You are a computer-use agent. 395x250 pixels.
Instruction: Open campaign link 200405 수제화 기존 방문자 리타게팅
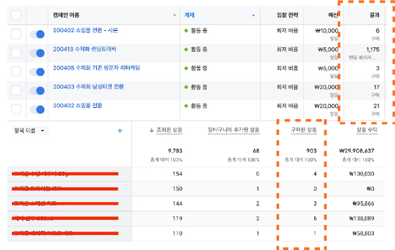(x=97, y=68)
